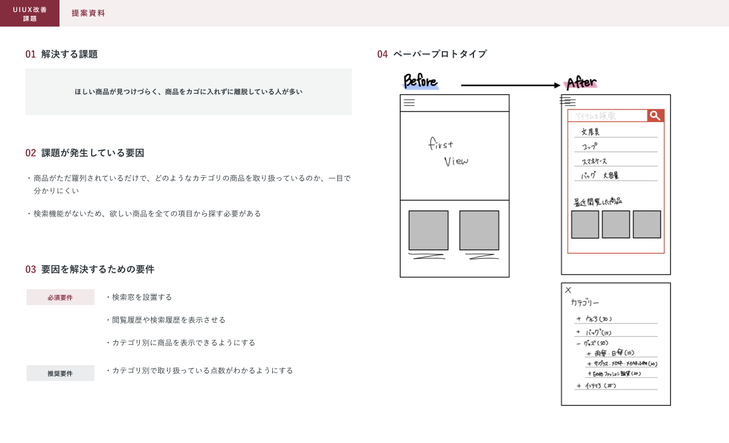Screen dimensions: 729x443
Task: Expand the 雨傘・日傘 (10) subcategory
Action: pyautogui.click(x=589, y=354)
